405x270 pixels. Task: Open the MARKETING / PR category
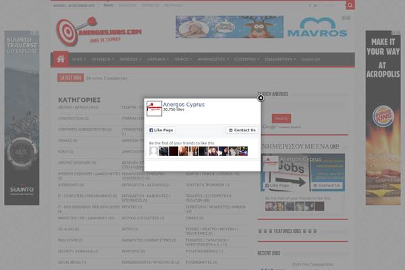(x=86, y=218)
